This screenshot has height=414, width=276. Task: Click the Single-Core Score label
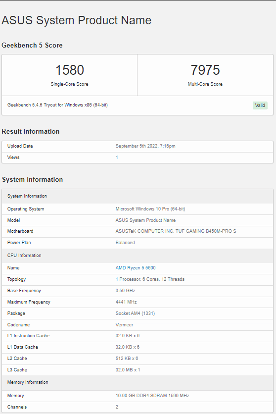69,84
